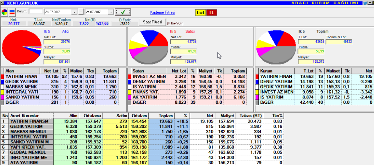
Task: Click the Net Lot value 20576 field
Action: tap(57, 42)
